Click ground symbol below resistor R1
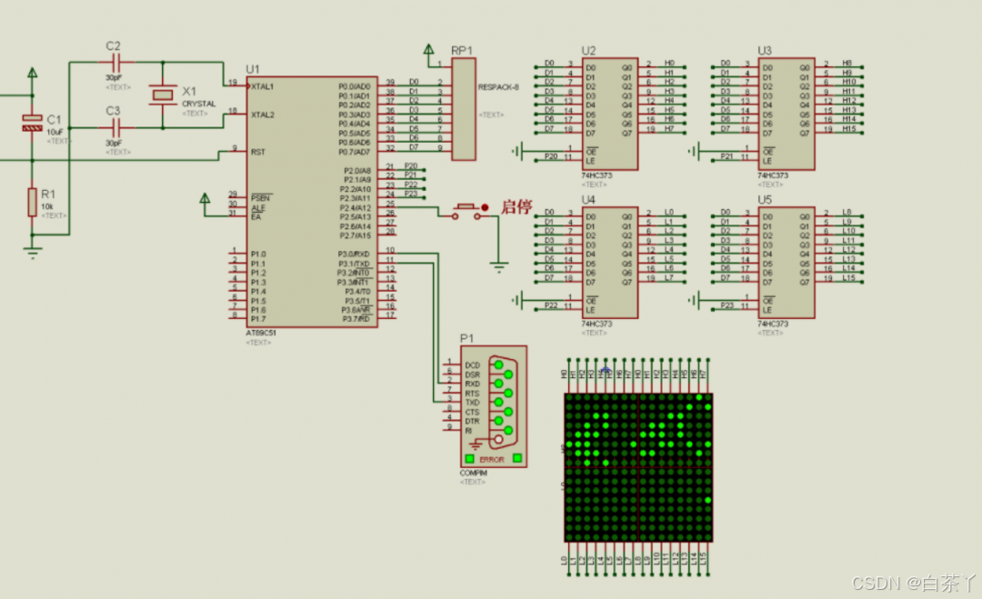 tap(32, 252)
